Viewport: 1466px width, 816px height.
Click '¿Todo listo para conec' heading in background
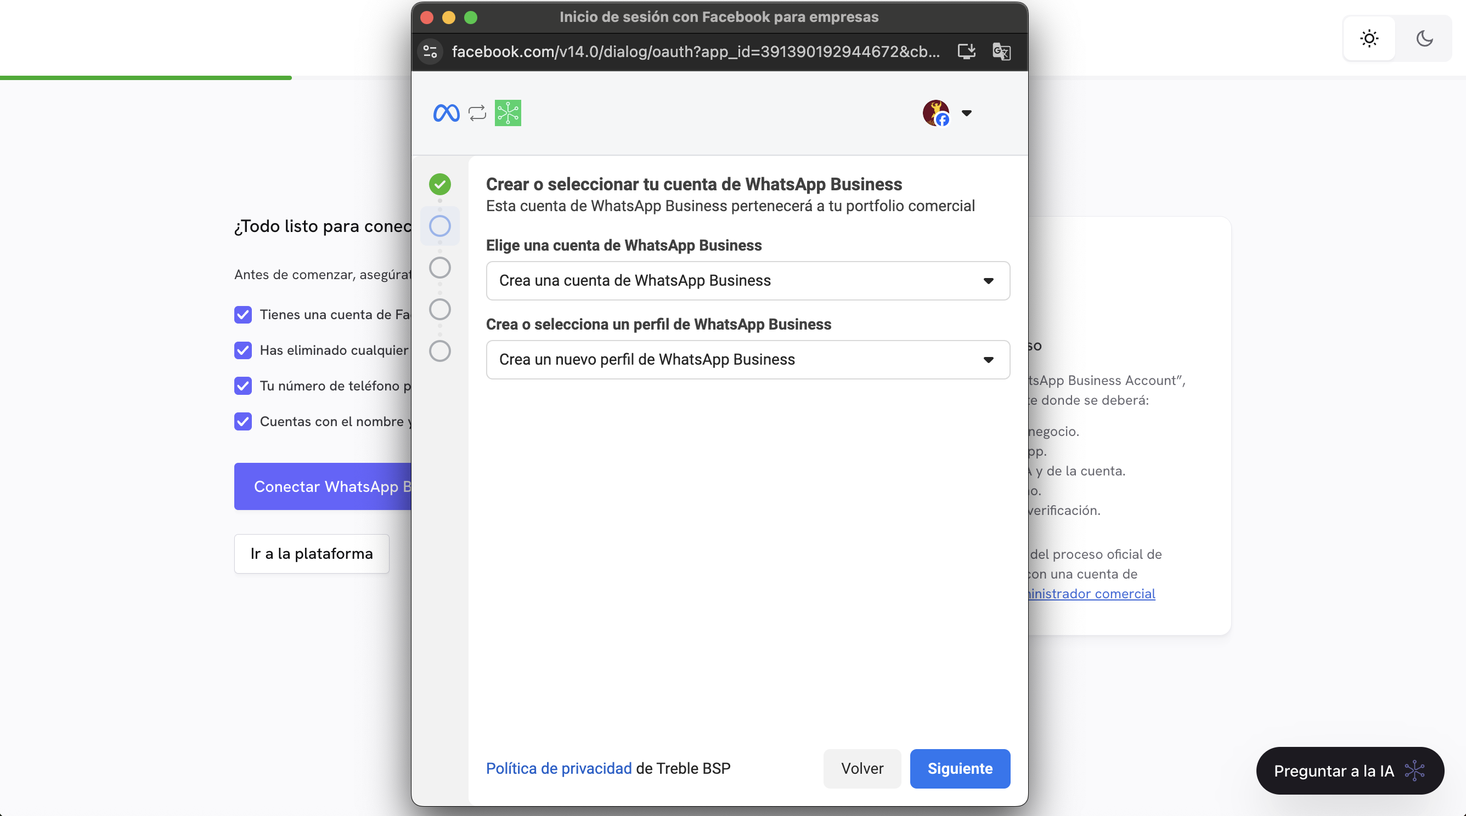coord(323,226)
